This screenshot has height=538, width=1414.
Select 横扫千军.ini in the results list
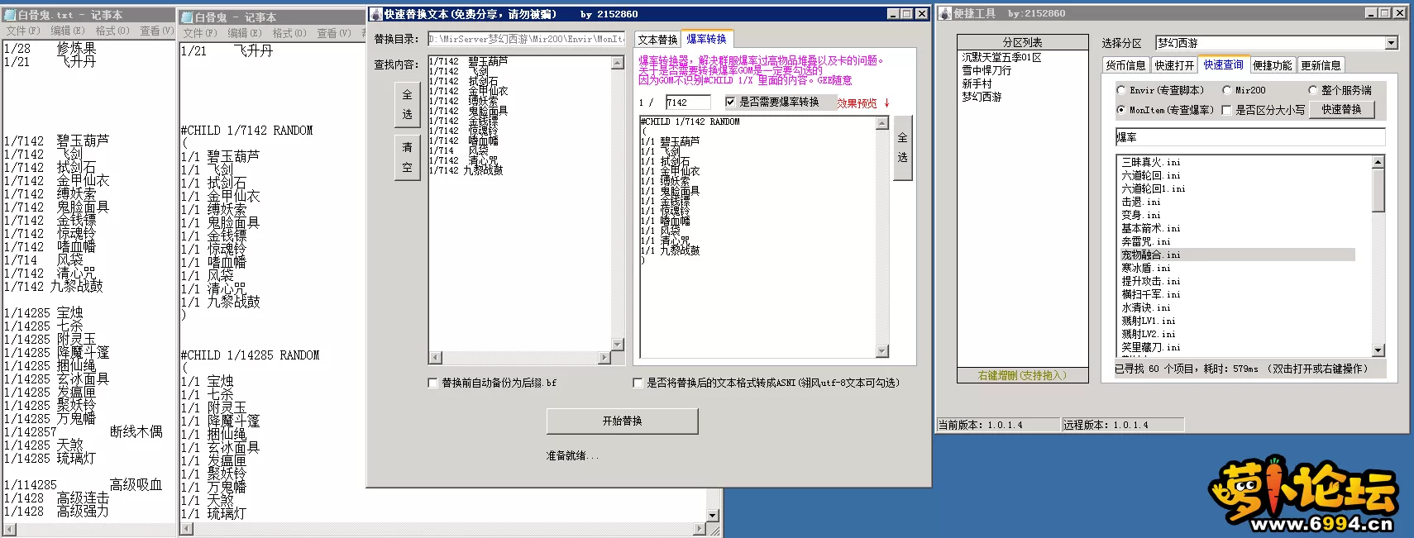[x=1151, y=295]
